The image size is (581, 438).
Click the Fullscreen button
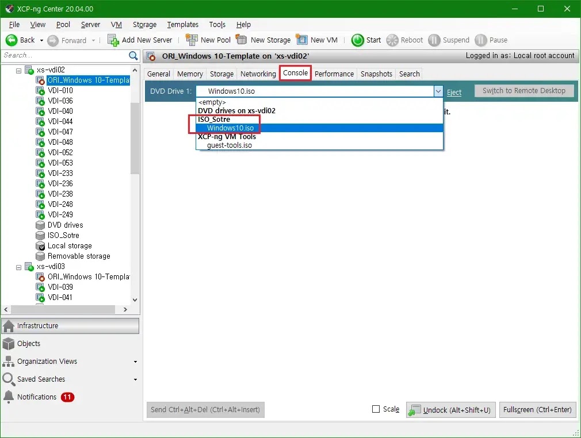click(537, 409)
